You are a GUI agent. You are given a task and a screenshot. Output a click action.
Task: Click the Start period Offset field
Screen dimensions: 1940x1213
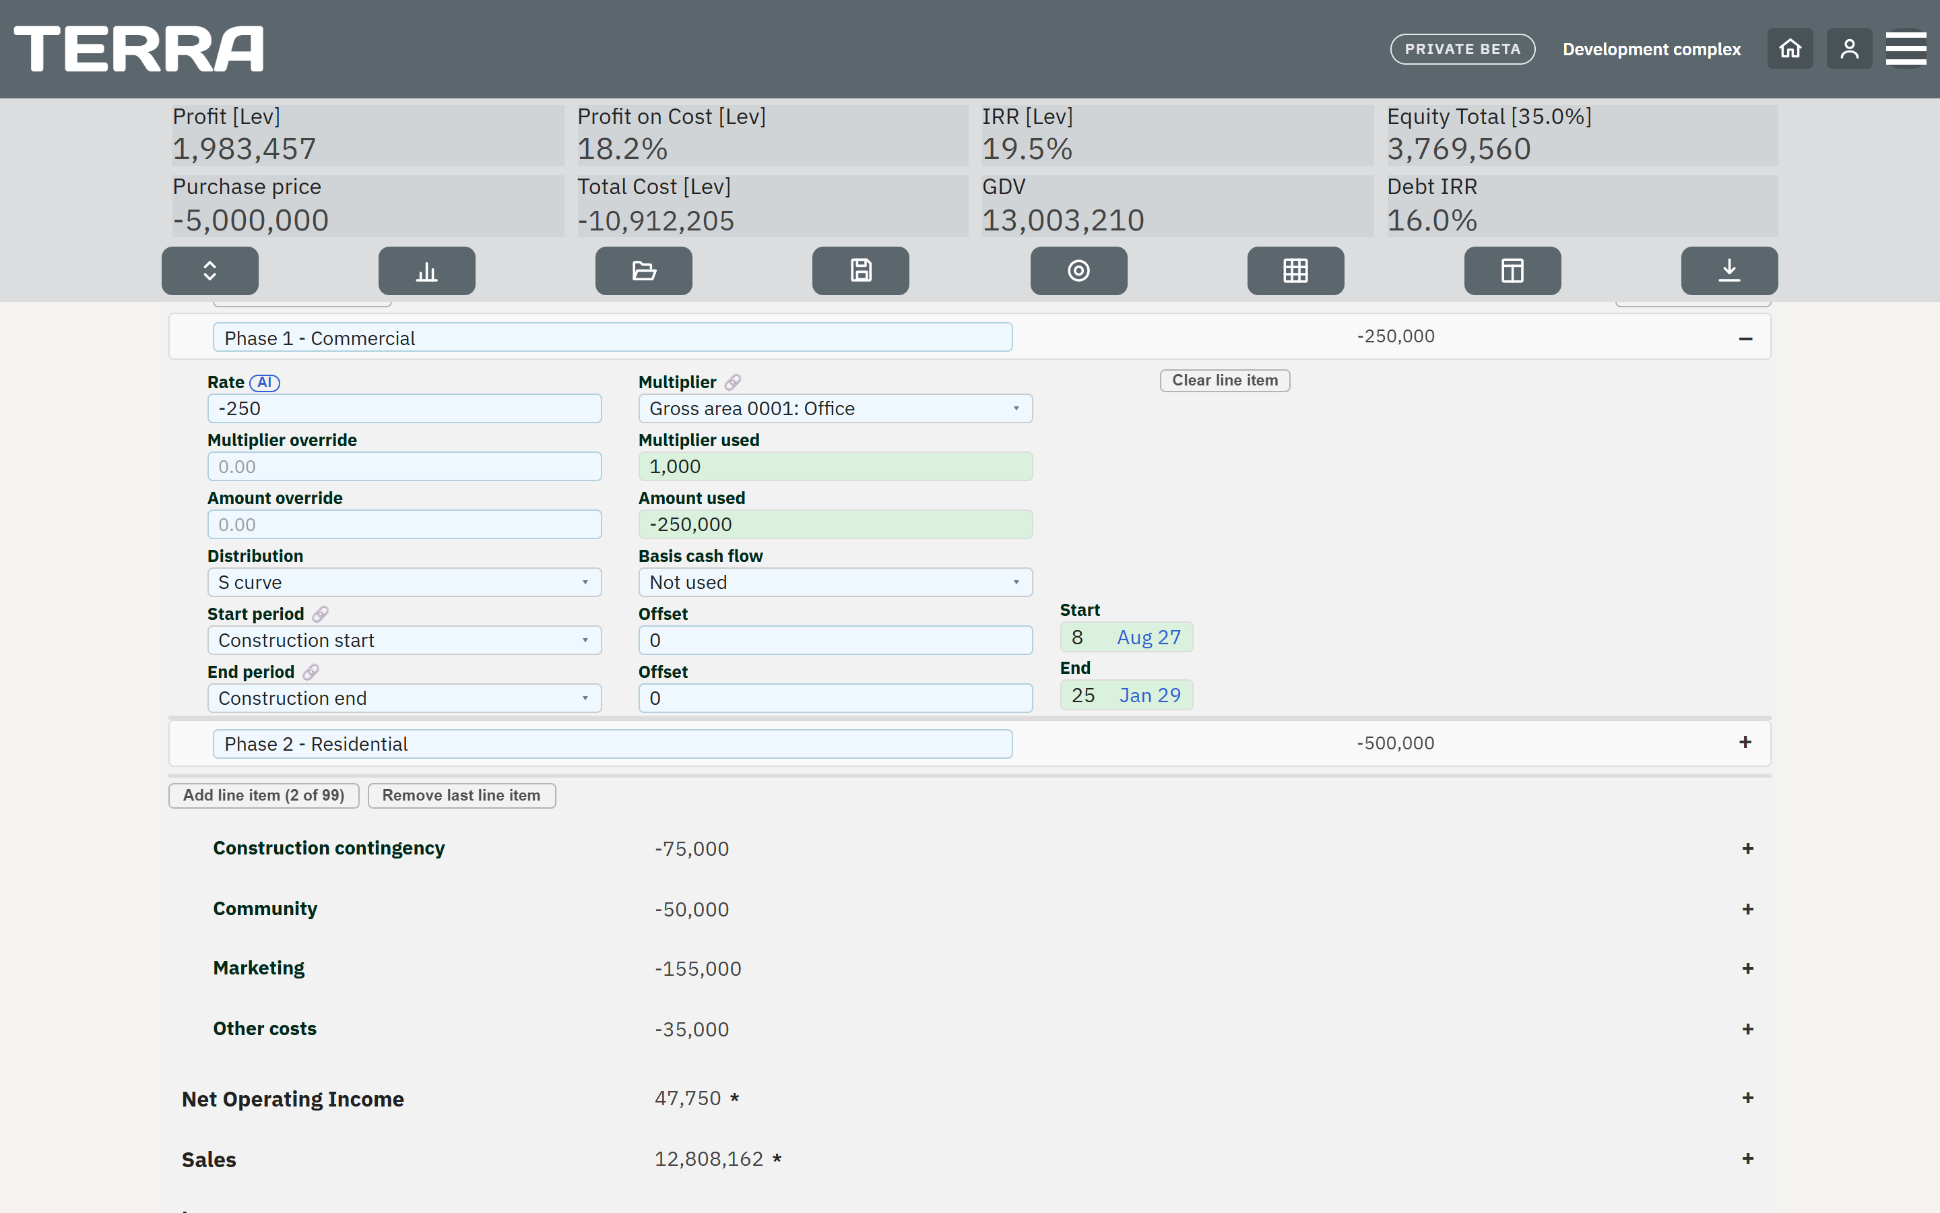click(x=835, y=640)
